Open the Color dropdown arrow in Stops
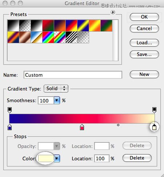The width and height of the screenshot is (164, 177). tap(57, 158)
